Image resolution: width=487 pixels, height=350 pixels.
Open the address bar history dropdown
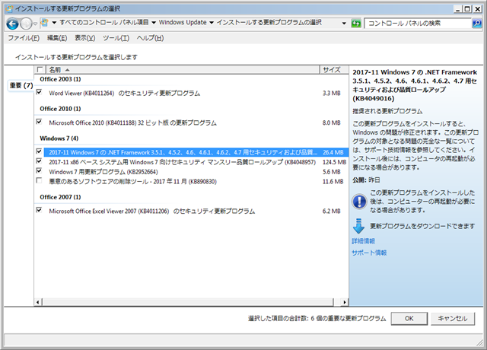point(344,23)
